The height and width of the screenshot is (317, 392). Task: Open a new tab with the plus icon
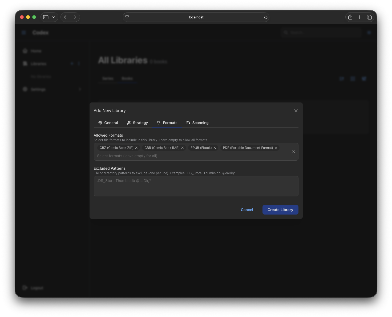(x=359, y=17)
